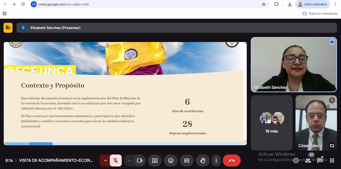Click the presentation's vertical scrollbar
341x169 pixels.
(245, 92)
